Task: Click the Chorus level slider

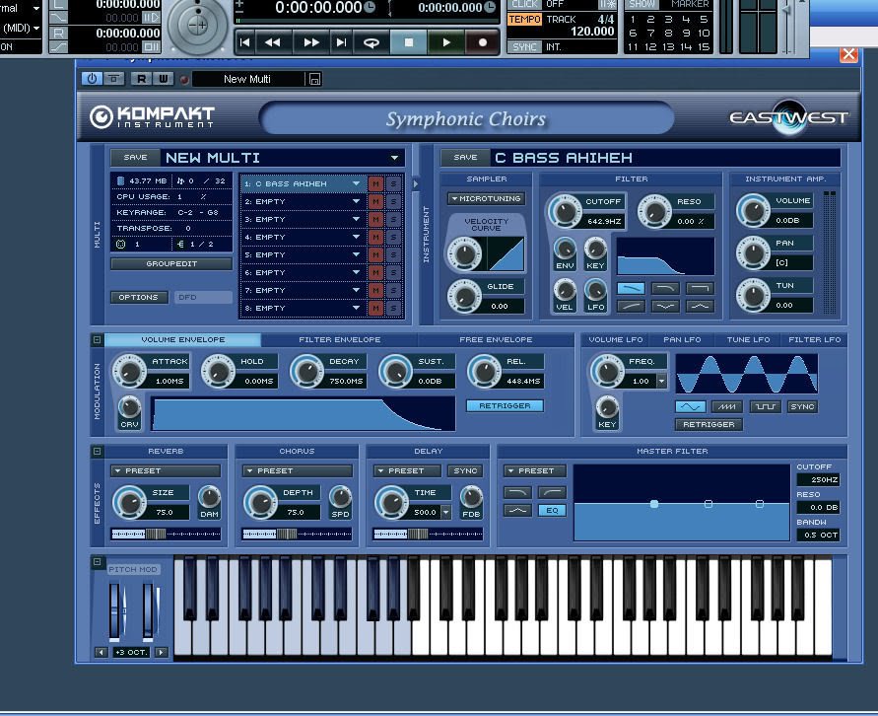Action: point(297,534)
